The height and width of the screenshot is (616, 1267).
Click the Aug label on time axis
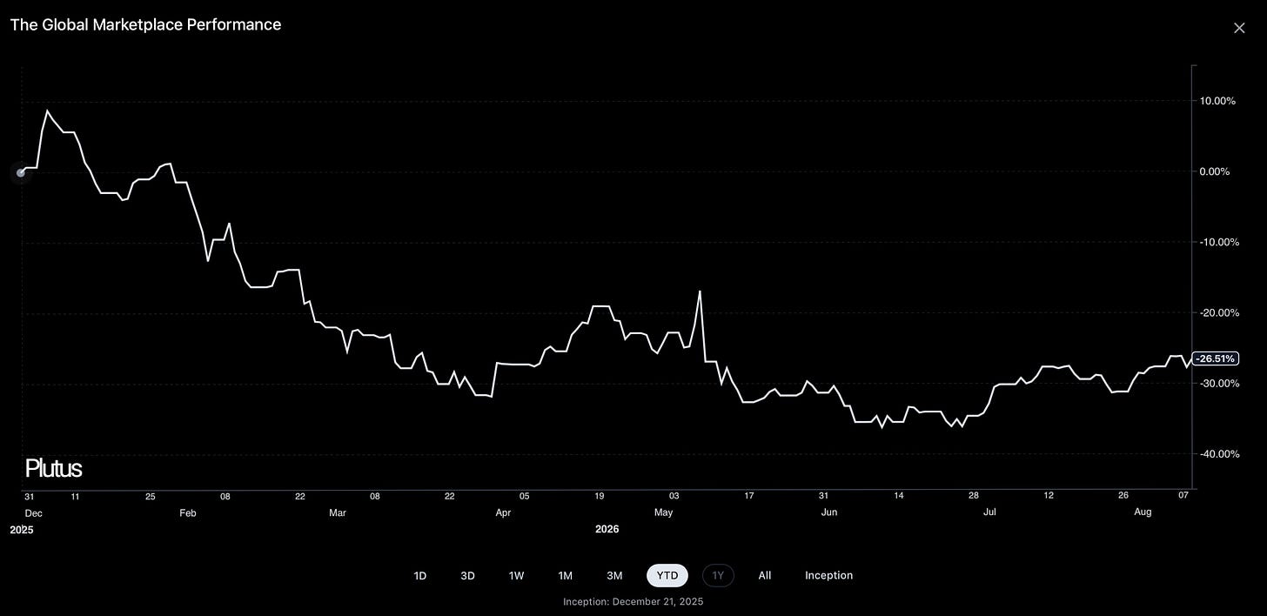[x=1143, y=512]
